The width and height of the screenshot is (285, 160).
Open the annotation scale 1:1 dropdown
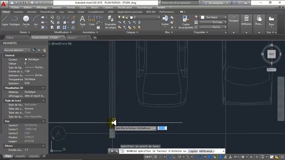pos(236,157)
